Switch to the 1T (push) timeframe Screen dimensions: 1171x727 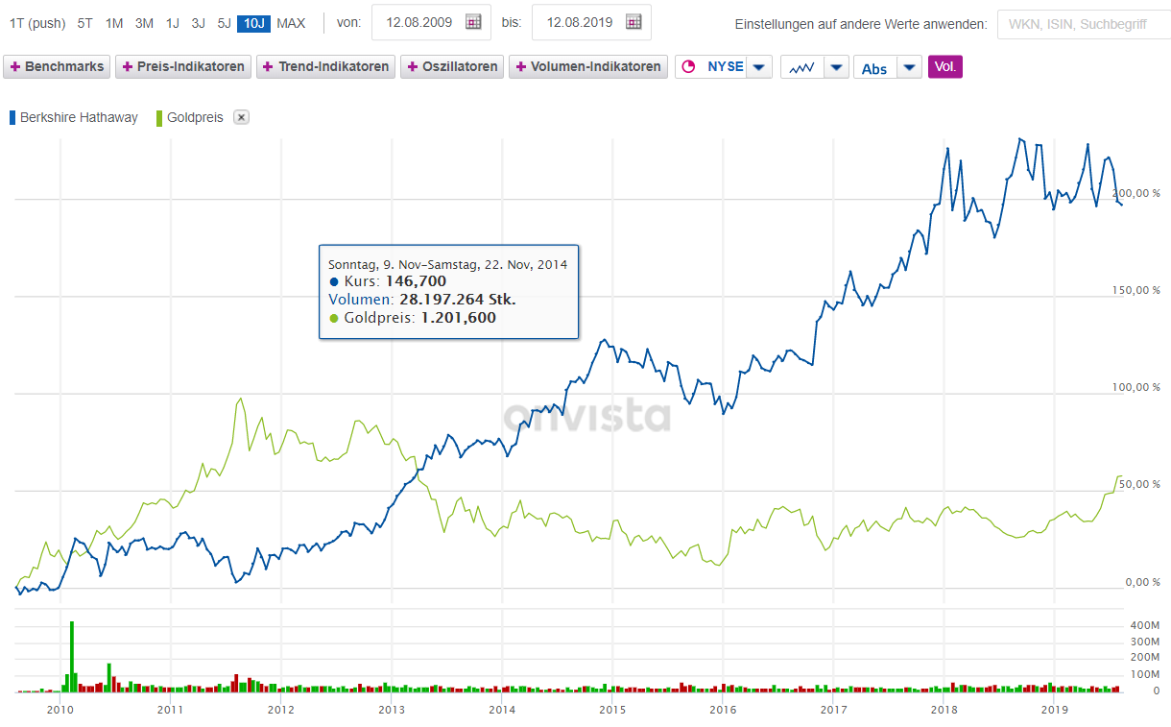tap(37, 23)
